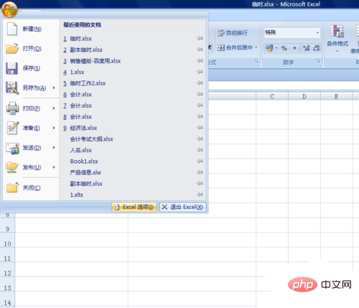This screenshot has width=359, height=308.
Task: Pin 产品信息.xlw in recent documents
Action: point(200,172)
